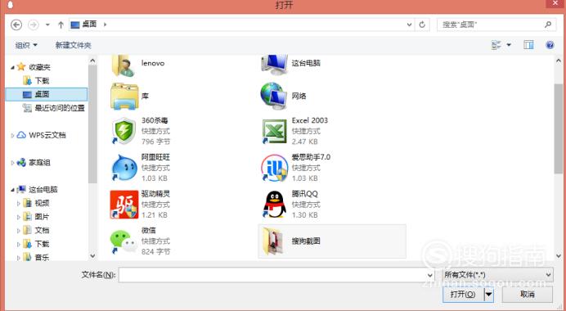The width and height of the screenshot is (566, 311).
Task: Expand the 视频 tree node
Action: (x=19, y=204)
